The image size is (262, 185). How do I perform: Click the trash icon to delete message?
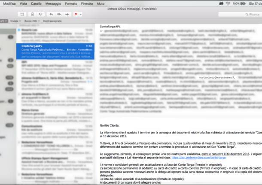pos(32,14)
